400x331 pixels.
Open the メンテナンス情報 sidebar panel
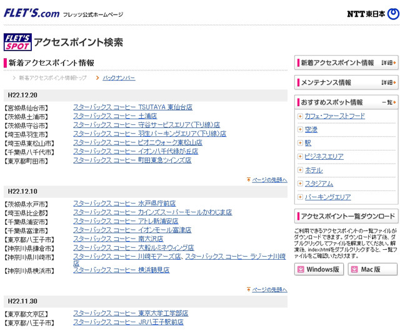[346, 82]
